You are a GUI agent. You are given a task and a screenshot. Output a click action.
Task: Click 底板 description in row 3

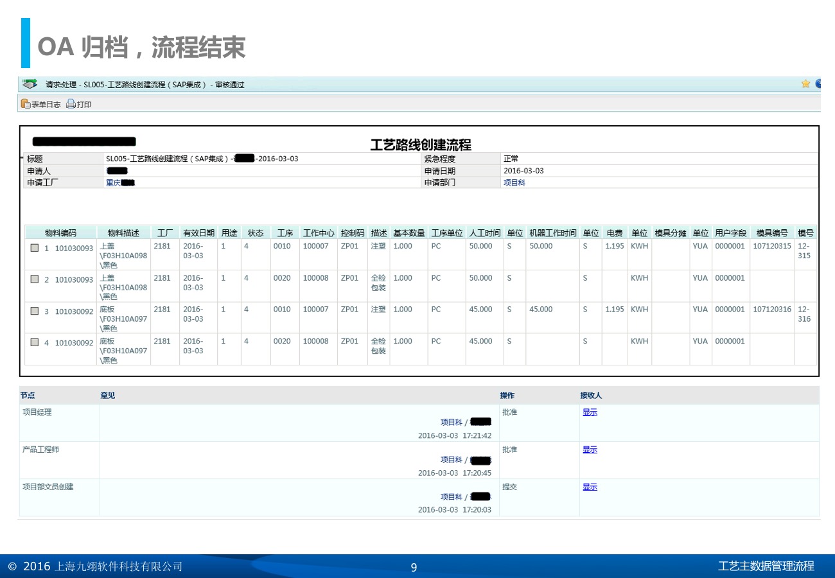[123, 319]
